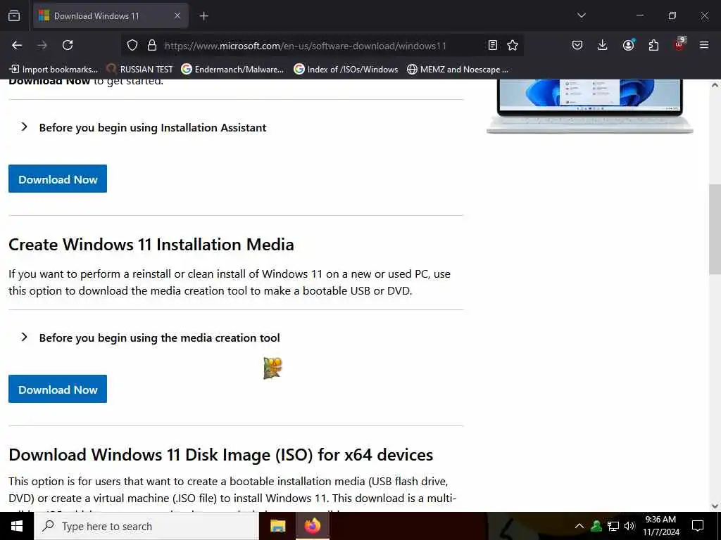The image size is (721, 540).
Task: Expand Before you begin using media creation tool
Action: (151, 338)
